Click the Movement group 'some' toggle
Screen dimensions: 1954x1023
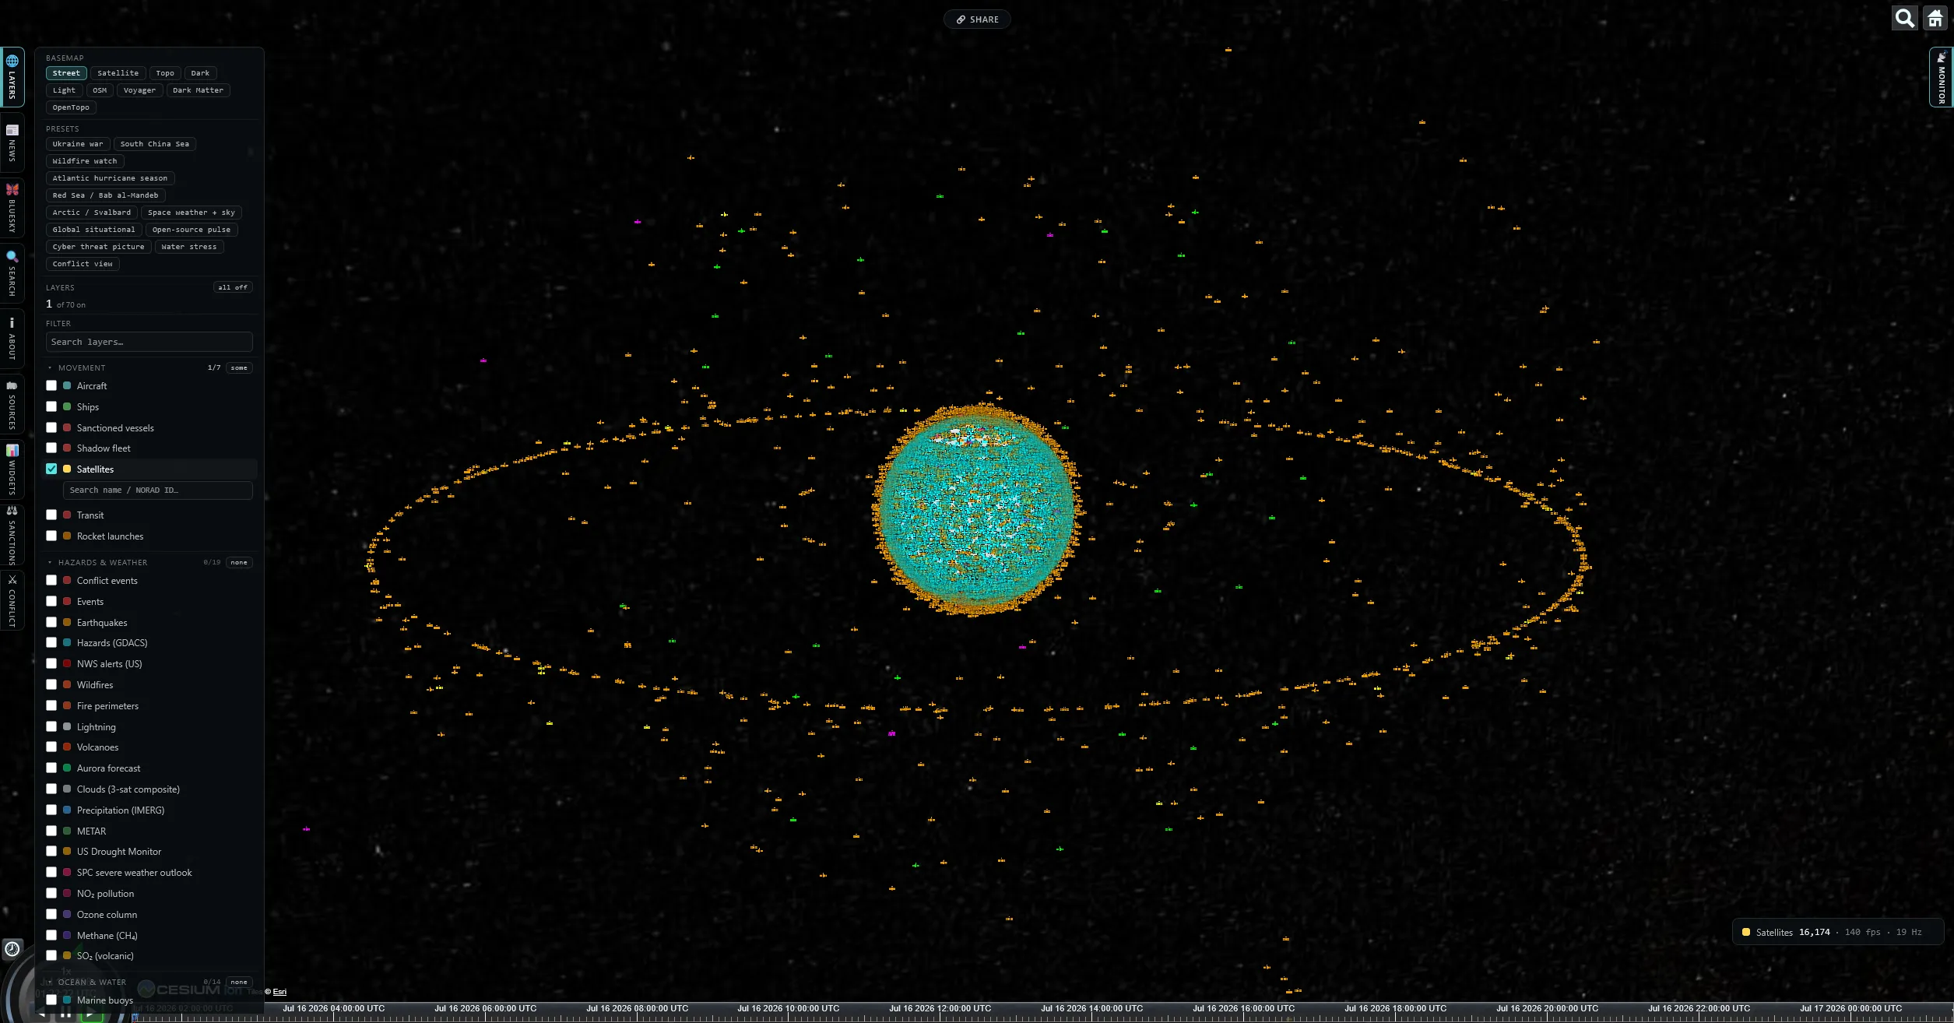pos(239,367)
